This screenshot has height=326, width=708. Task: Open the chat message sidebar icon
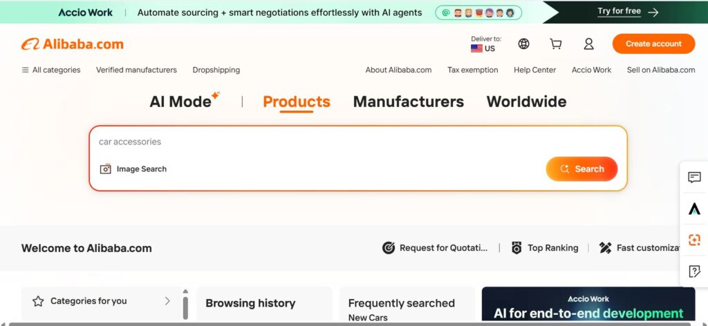pyautogui.click(x=694, y=178)
